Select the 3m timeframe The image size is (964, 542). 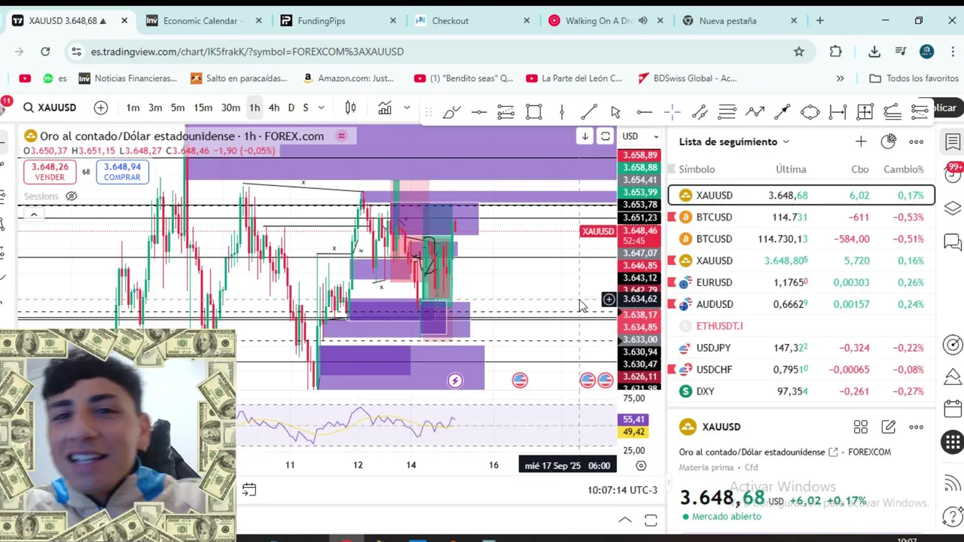(x=155, y=108)
